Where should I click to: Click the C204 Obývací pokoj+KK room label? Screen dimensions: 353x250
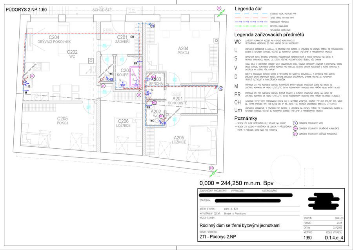54,40
